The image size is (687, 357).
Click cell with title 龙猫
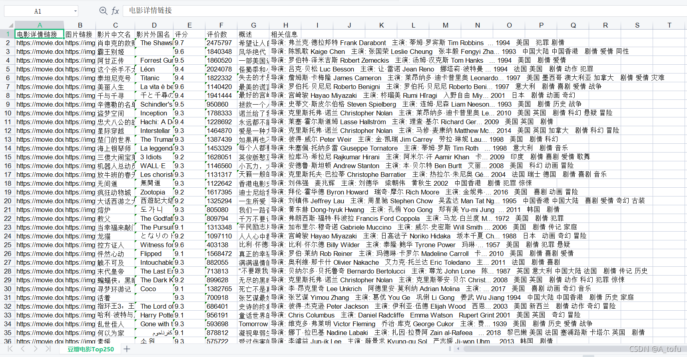[115, 236]
